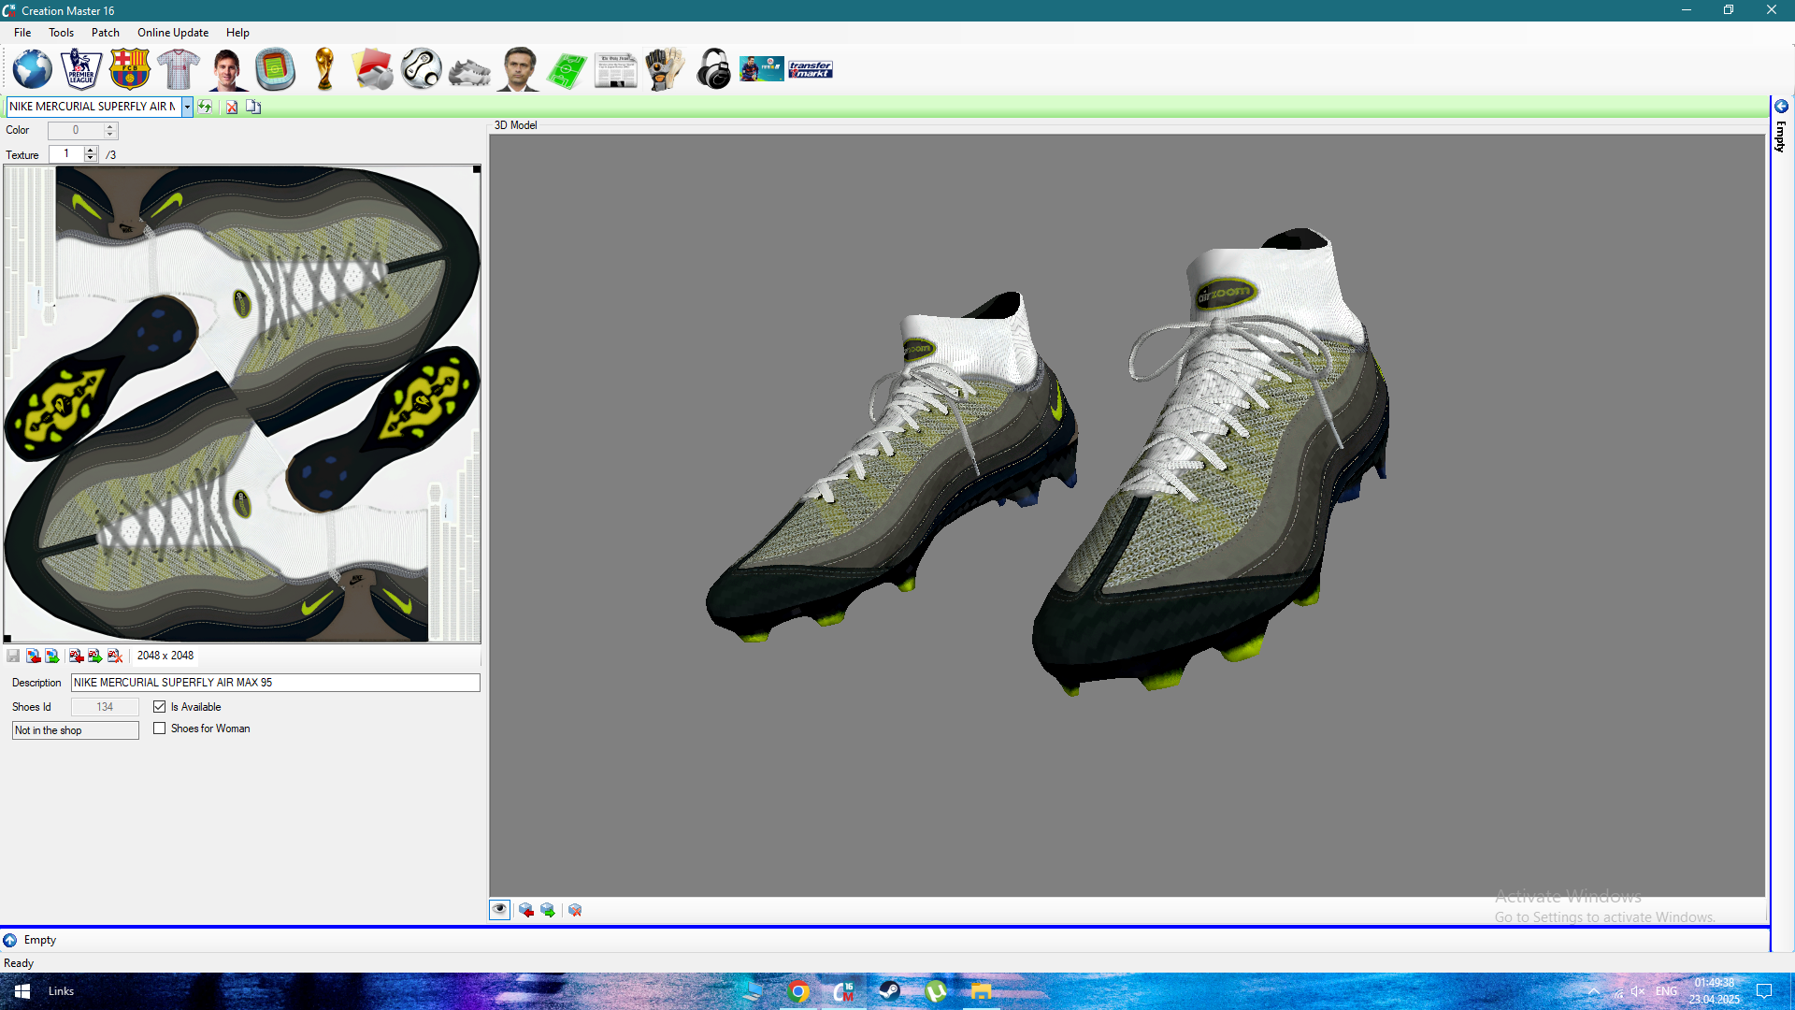
Task: Open the Patch menu
Action: point(106,33)
